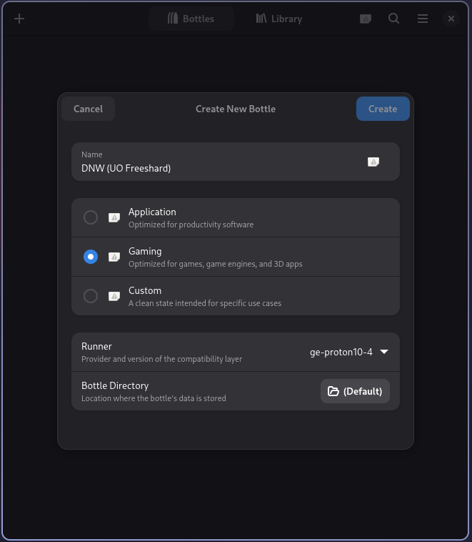Open the hamburger main menu
This screenshot has width=472, height=542.
point(423,19)
